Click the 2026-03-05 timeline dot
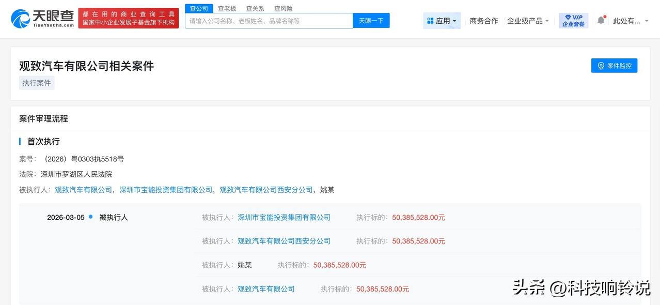 [90, 217]
